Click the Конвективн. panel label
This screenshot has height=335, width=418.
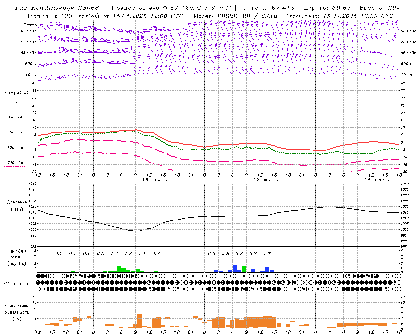tap(17, 306)
